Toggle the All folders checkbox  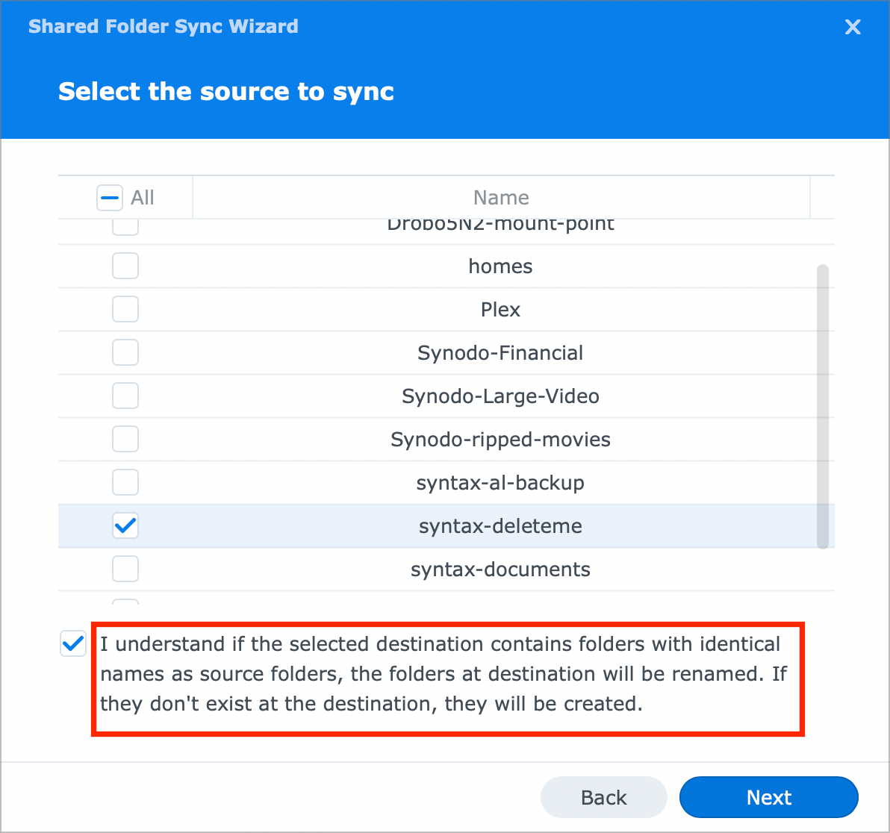tap(109, 198)
